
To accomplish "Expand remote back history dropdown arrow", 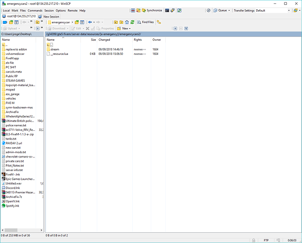I will point(94,22).
